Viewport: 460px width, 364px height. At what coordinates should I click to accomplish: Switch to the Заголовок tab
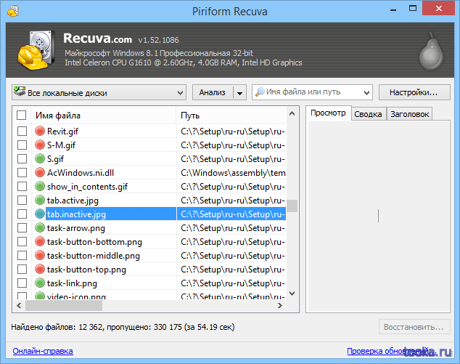pyautogui.click(x=409, y=114)
